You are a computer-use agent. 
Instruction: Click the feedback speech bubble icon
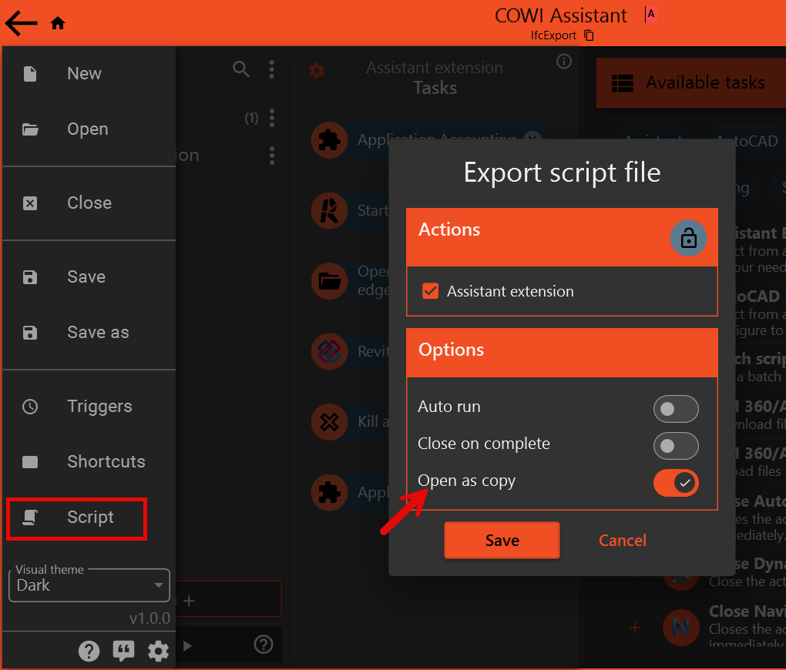[x=123, y=651]
